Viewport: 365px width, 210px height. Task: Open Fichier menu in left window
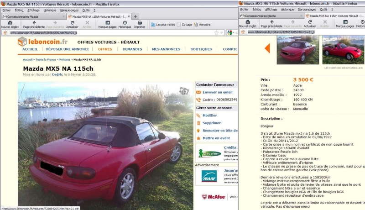point(6,10)
